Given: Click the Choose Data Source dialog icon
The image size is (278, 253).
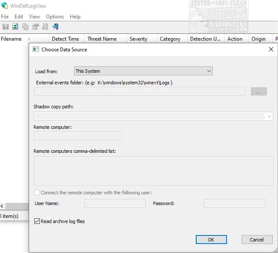Looking at the screenshot, I should click(36, 49).
